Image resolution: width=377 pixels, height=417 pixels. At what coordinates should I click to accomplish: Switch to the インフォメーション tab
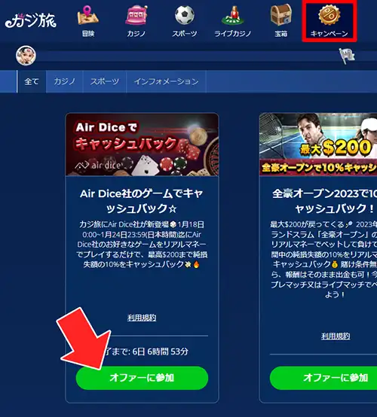(x=166, y=81)
